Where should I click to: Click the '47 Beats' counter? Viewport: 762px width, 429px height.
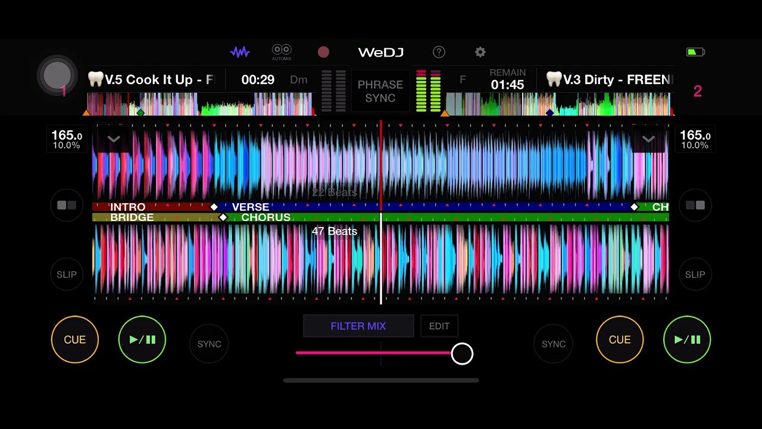coord(335,231)
